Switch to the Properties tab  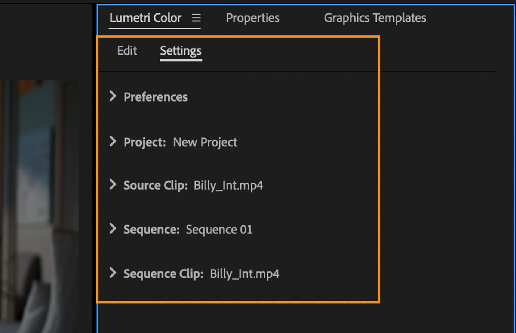click(x=252, y=18)
